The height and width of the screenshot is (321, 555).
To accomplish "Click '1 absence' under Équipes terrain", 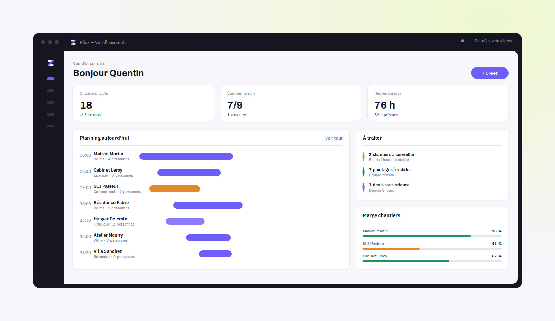I will tap(237, 115).
